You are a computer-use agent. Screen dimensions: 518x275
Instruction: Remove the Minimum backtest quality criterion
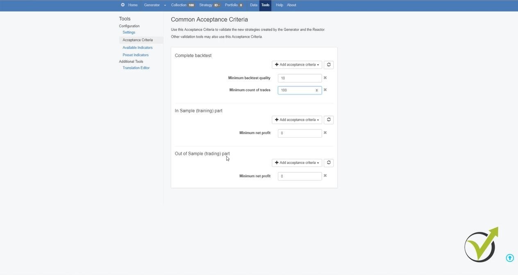point(325,78)
